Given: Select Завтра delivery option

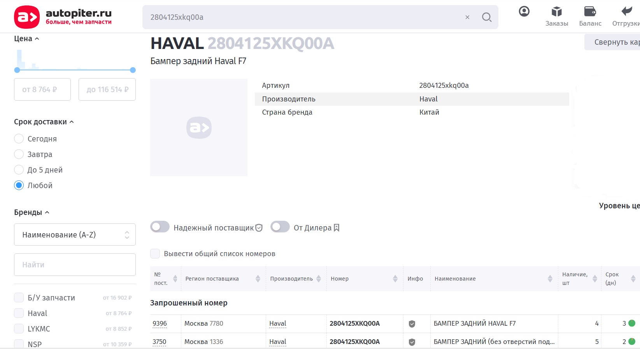Looking at the screenshot, I should pos(19,154).
